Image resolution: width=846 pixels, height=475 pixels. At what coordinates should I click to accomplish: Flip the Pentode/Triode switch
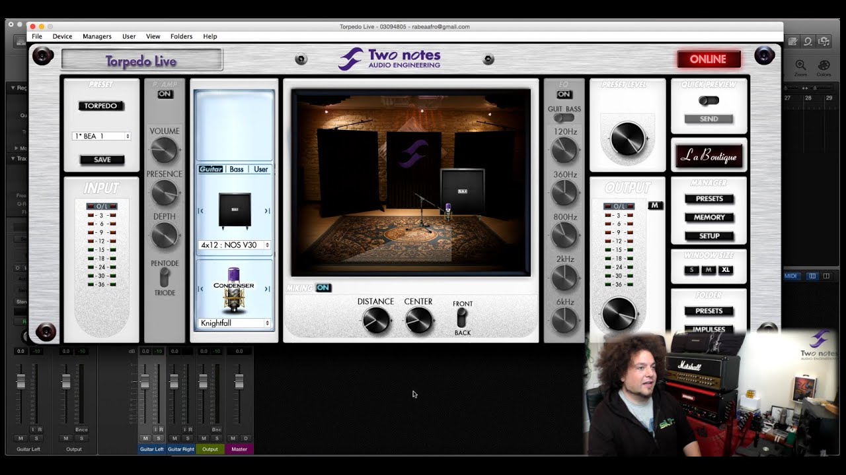[x=165, y=277]
